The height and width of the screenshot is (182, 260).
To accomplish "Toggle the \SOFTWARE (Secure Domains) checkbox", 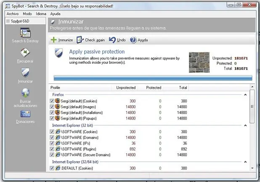I will click(52, 155).
